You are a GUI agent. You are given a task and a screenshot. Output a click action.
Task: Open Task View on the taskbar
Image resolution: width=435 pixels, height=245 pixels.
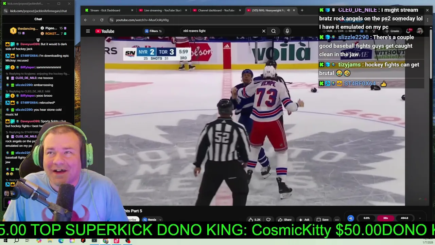[x=28, y=241]
